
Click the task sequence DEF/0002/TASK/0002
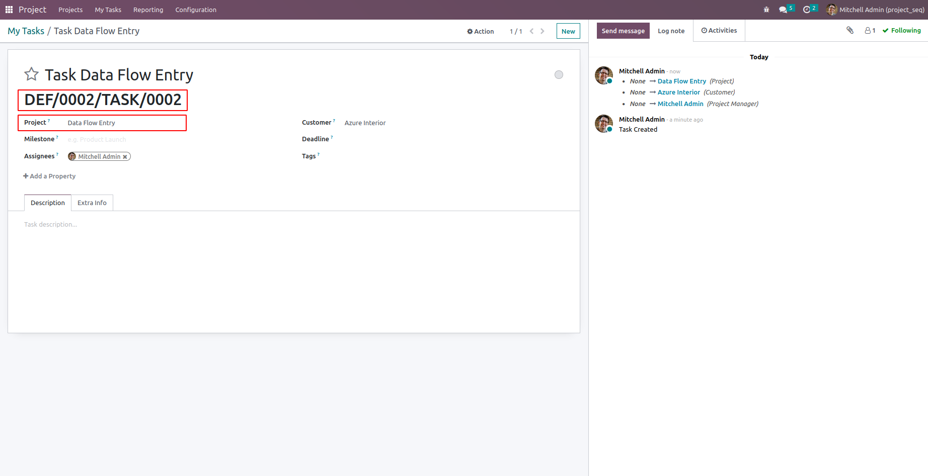(103, 100)
